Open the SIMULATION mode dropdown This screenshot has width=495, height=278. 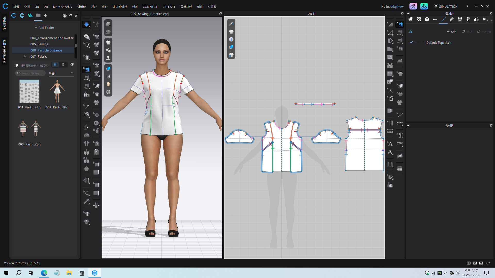(467, 6)
